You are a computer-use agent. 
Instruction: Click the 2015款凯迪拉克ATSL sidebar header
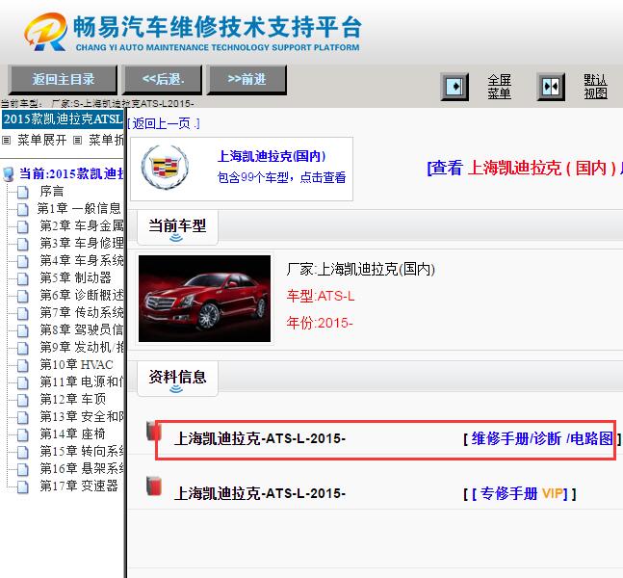[x=63, y=118]
